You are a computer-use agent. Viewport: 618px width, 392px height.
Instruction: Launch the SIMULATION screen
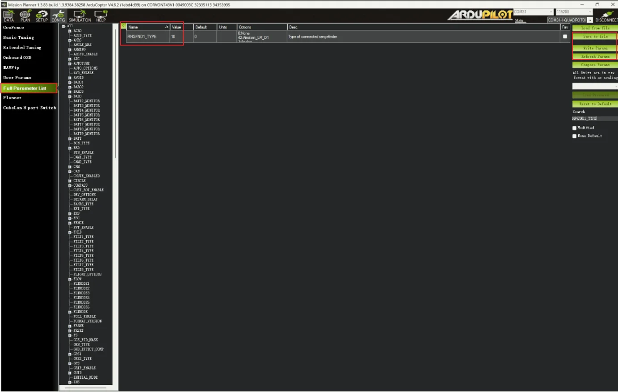[80, 16]
